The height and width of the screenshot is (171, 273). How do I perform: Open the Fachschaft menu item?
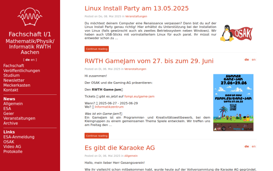click(14, 66)
